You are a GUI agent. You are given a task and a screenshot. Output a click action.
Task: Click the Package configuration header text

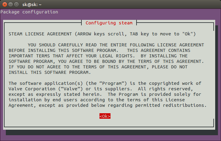(x=29, y=12)
